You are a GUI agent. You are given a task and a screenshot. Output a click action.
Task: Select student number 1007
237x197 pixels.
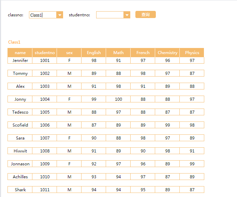tap(45, 138)
